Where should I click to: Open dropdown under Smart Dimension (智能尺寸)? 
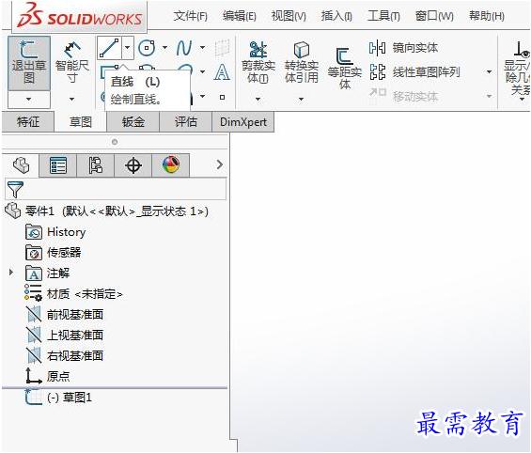point(72,100)
